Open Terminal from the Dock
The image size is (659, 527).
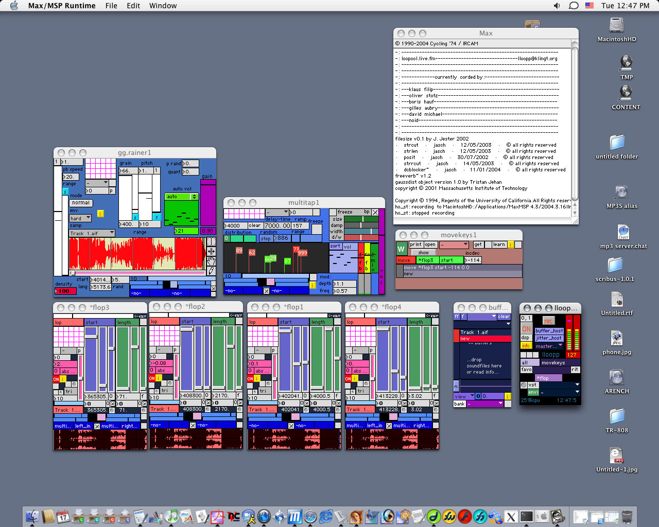[x=527, y=516]
